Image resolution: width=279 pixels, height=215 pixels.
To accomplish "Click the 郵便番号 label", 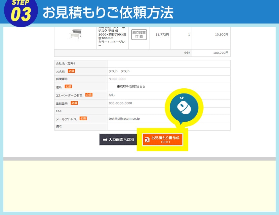I will [x=62, y=79].
